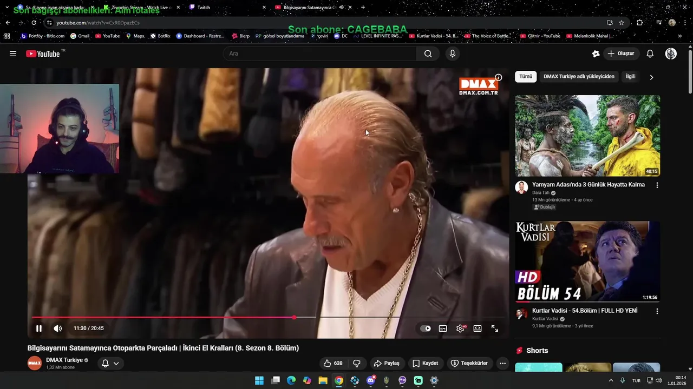This screenshot has height=389, width=693.
Task: Open the Teşekkürler thanks button
Action: point(469,363)
